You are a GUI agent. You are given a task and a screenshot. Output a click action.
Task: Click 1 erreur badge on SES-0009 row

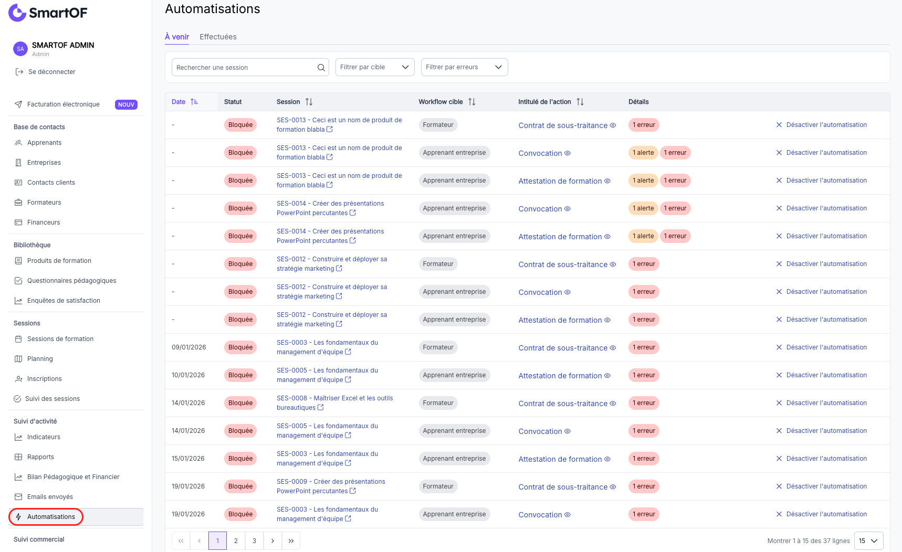pyautogui.click(x=644, y=486)
